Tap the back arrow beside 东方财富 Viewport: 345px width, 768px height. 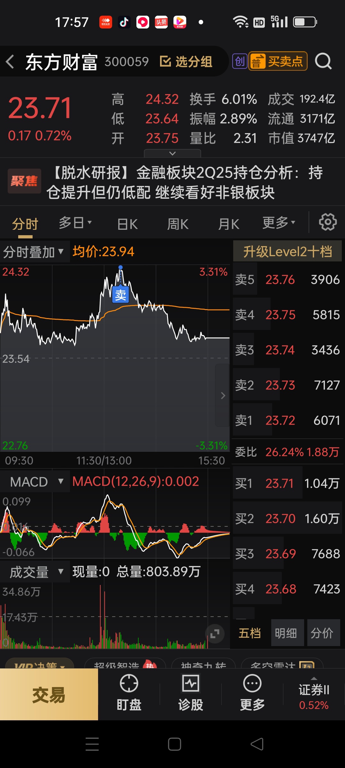tap(10, 61)
